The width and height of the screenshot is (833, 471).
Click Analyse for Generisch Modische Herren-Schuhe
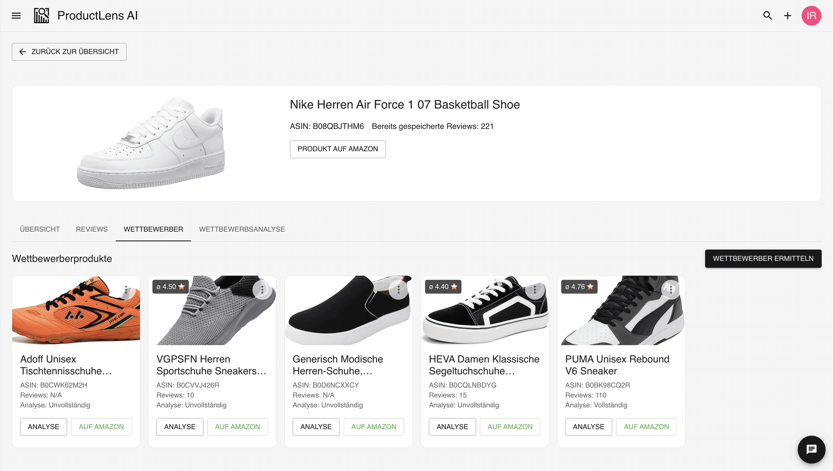pyautogui.click(x=316, y=427)
